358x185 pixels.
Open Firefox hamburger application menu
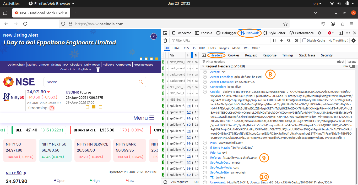[x=351, y=24]
